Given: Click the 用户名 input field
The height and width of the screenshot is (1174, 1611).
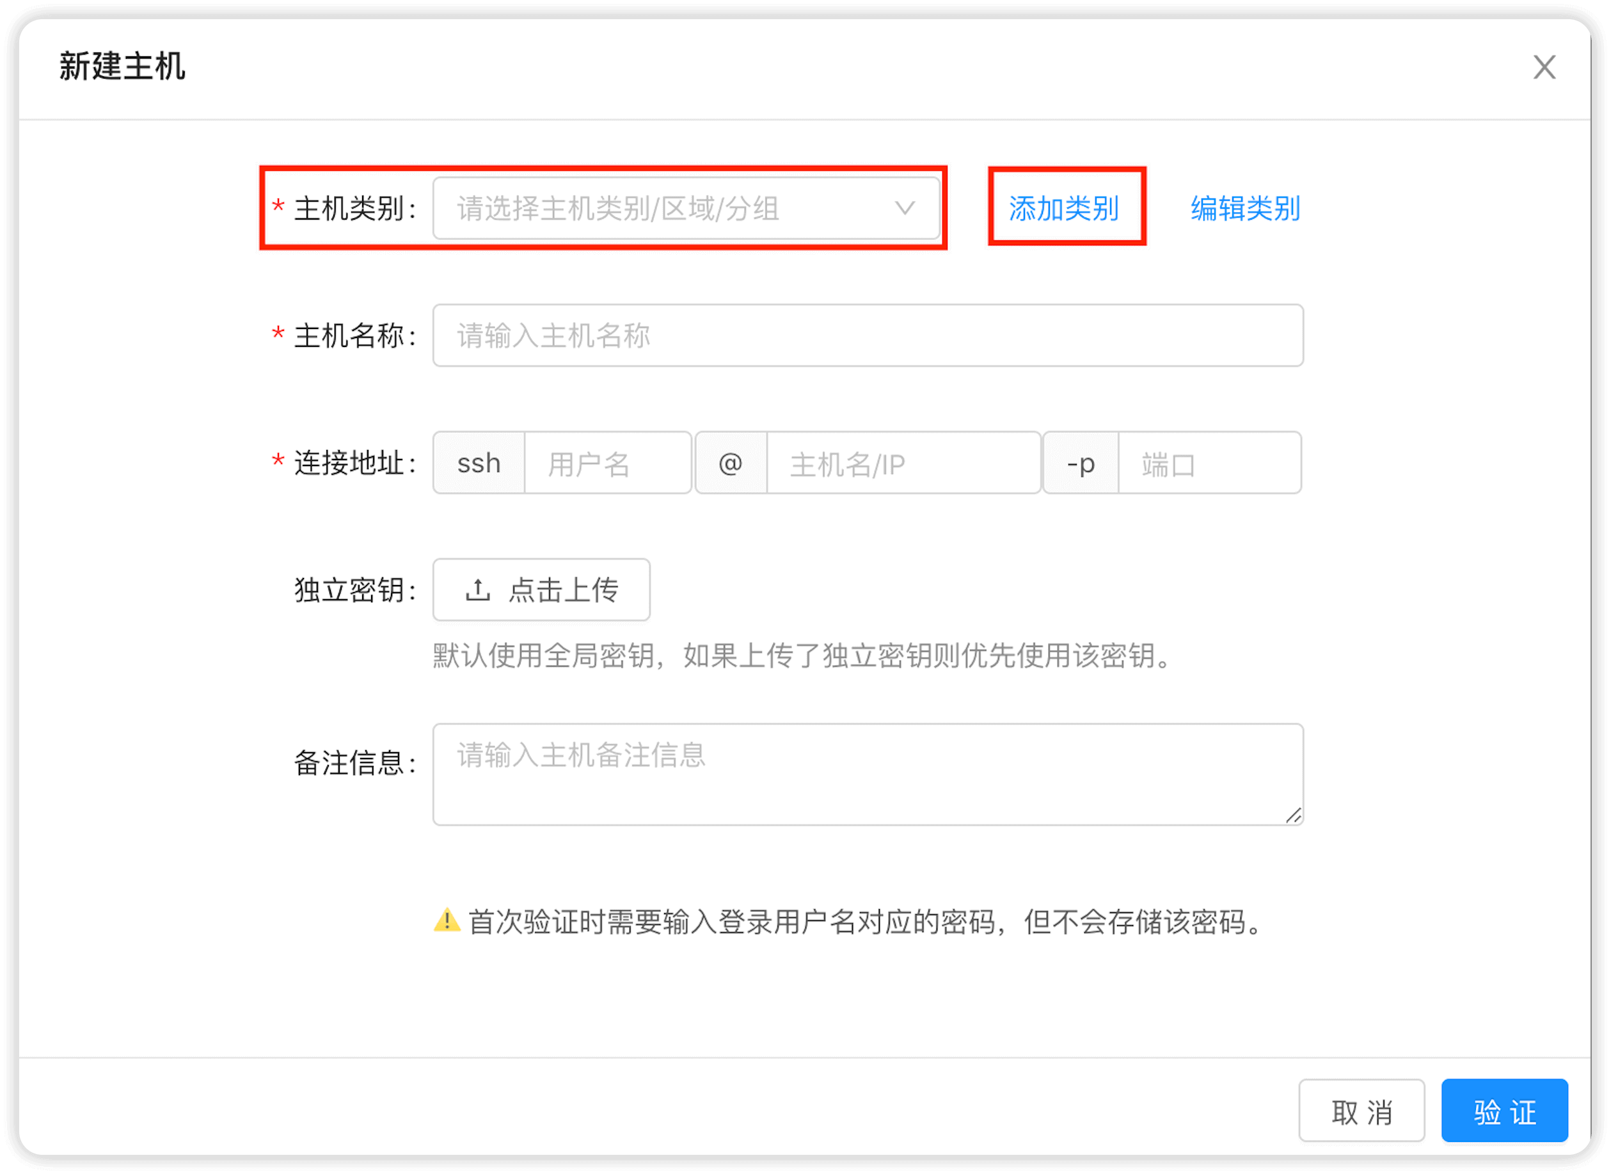Looking at the screenshot, I should (607, 463).
